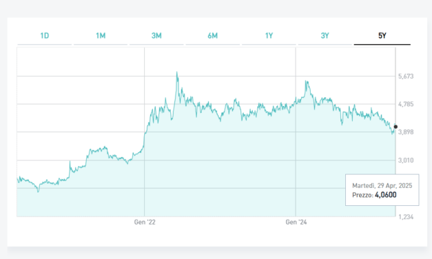Click the 3,010 y-axis value
This screenshot has height=259, width=432.
point(406,160)
